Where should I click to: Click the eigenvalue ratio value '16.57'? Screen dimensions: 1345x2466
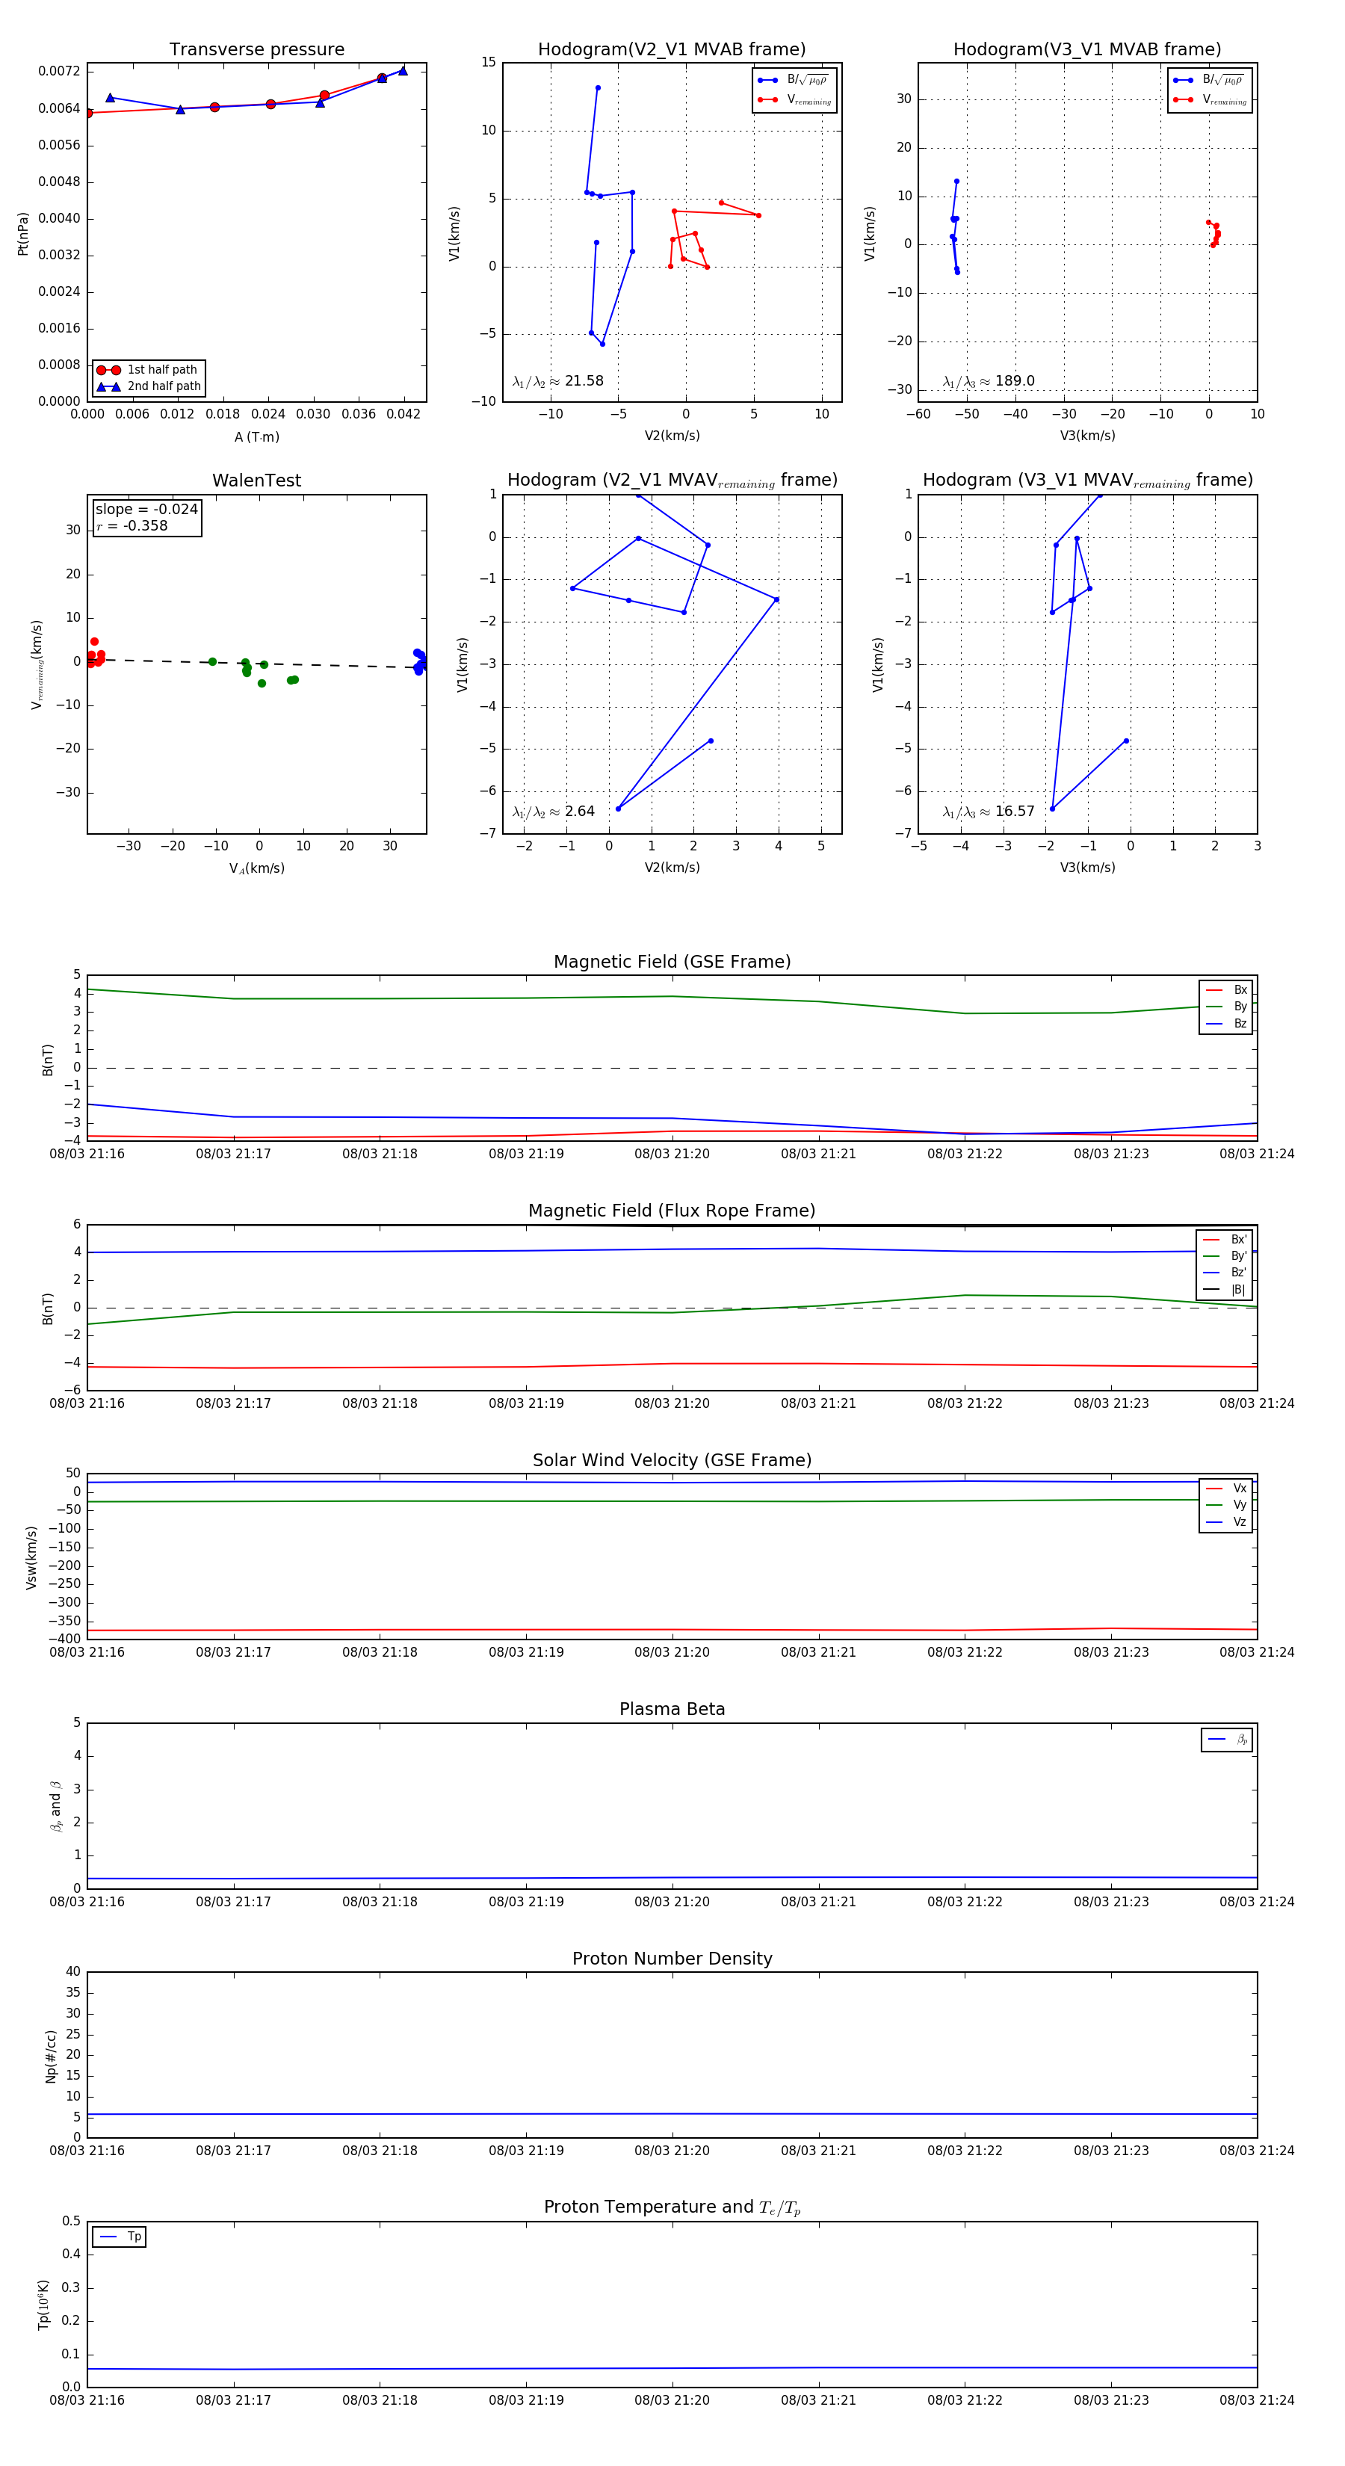1015,812
